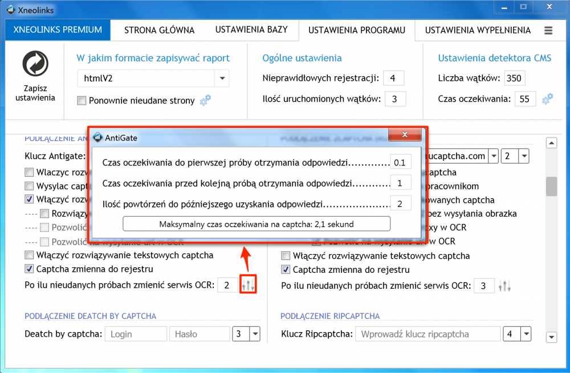Open the hamburger menu after USTAWIENIA WYPEŁNIENIA

tap(548, 31)
